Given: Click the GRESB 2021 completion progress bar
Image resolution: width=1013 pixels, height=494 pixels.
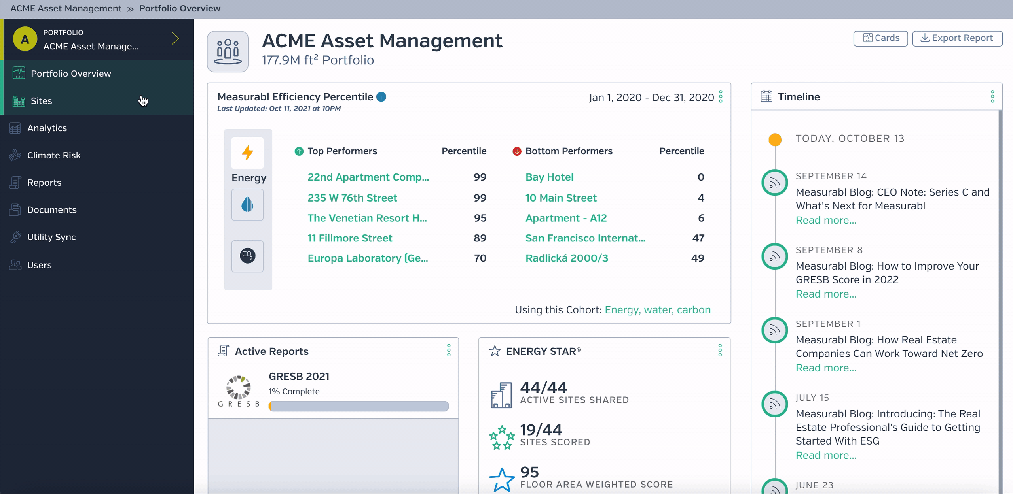Looking at the screenshot, I should 359,406.
